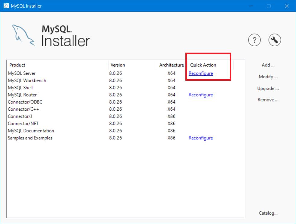296x224 pixels.
Task: Open the Catalog... button
Action: [x=268, y=213]
